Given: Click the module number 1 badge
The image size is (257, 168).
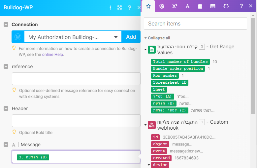Looking at the screenshot, I should pyautogui.click(x=202, y=122).
